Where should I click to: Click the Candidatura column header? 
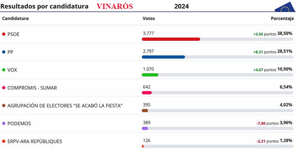pyautogui.click(x=16, y=19)
